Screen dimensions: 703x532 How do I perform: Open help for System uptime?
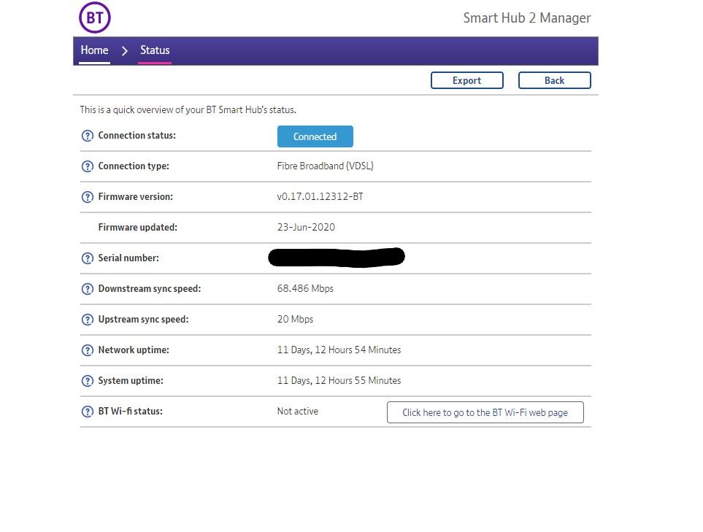(88, 381)
